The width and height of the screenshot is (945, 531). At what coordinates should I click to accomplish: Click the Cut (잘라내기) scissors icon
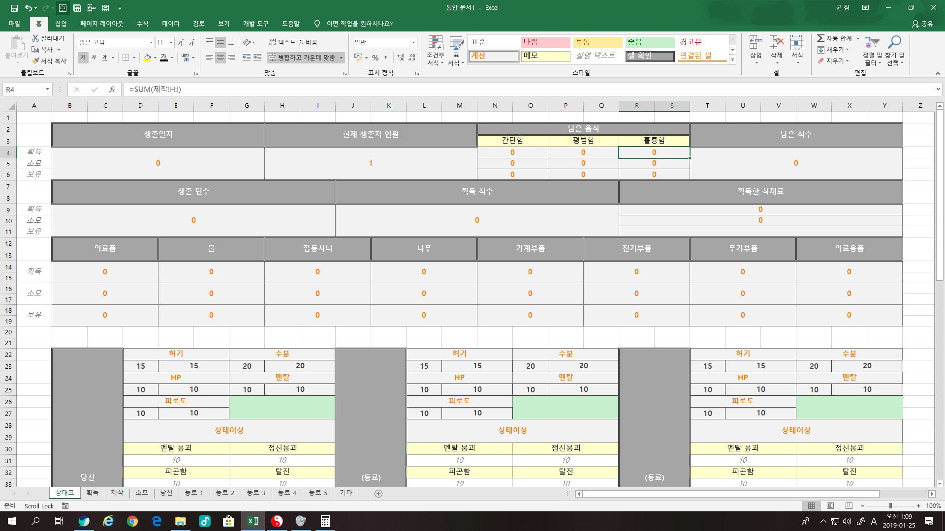[36, 38]
